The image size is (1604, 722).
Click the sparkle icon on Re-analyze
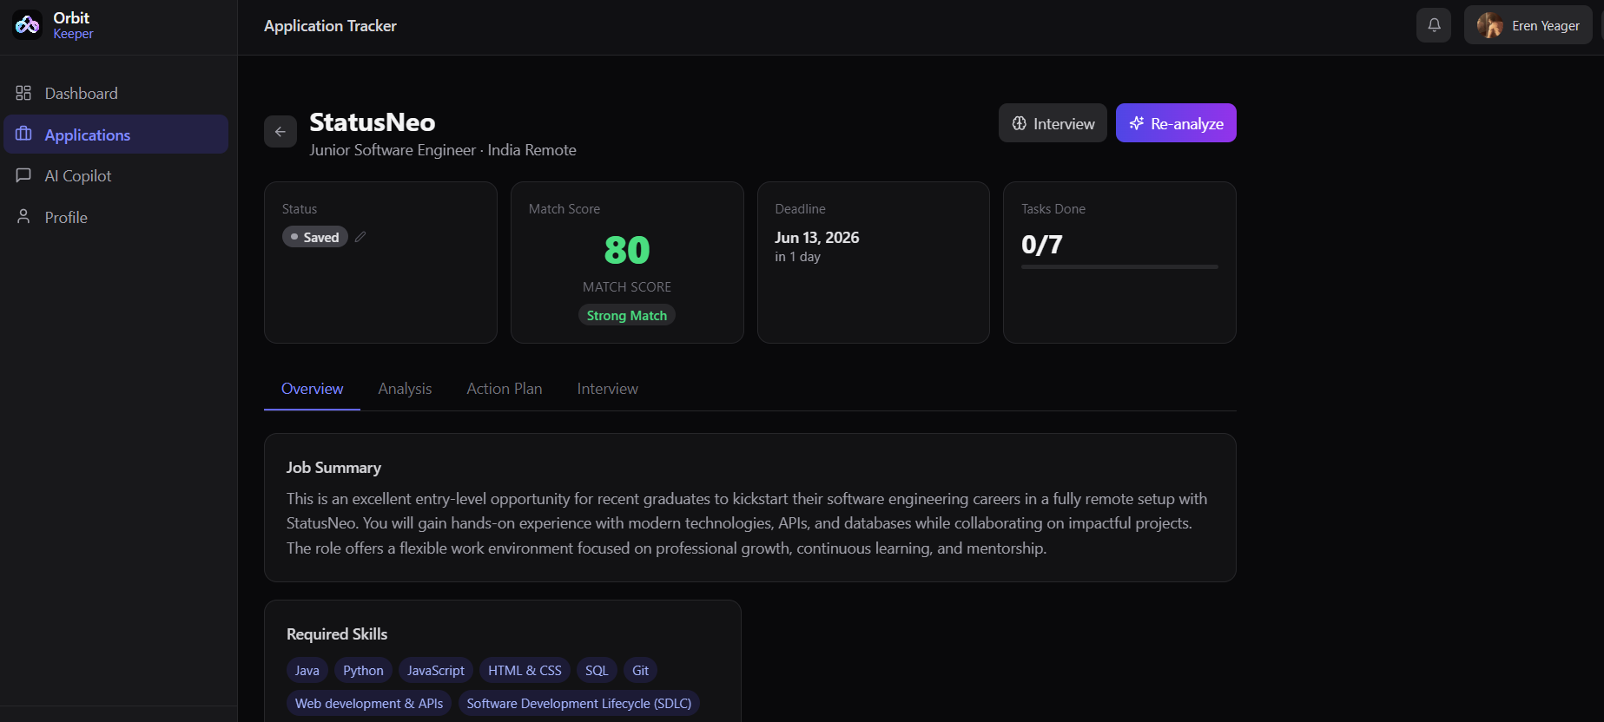(x=1136, y=123)
